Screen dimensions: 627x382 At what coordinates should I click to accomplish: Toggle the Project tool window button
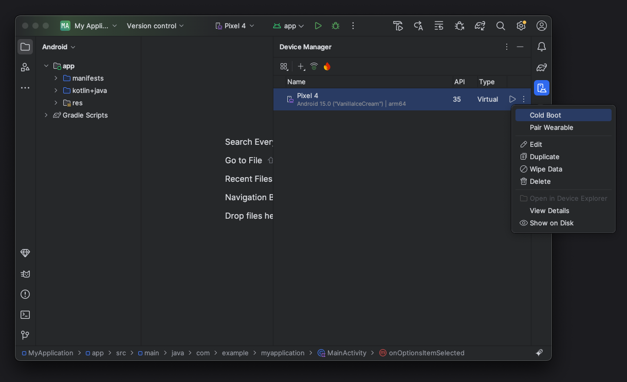tap(25, 47)
